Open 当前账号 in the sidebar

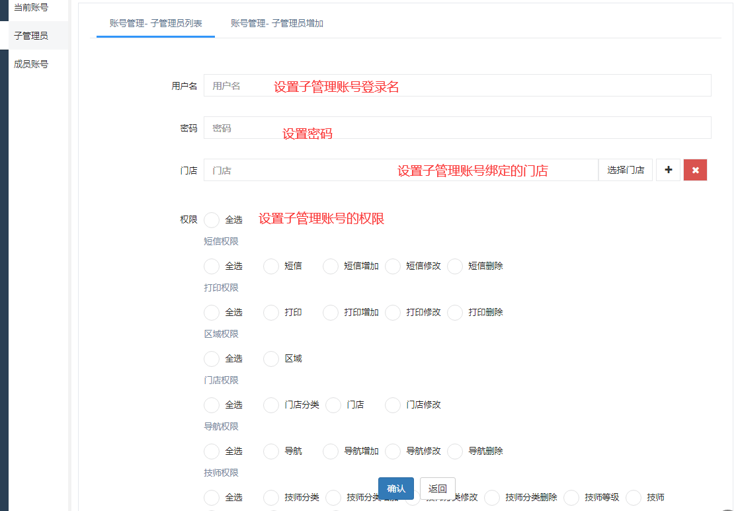tap(31, 7)
